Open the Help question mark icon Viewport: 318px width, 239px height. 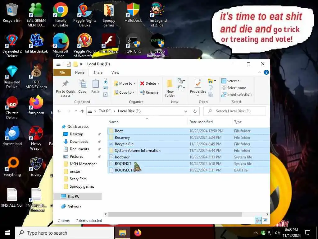[x=266, y=72]
